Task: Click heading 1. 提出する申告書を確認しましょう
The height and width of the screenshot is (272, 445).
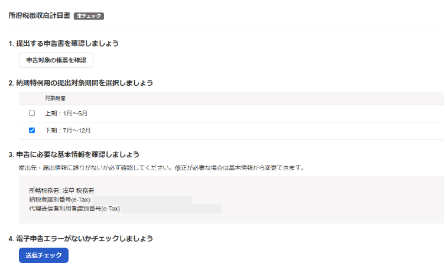Action: click(x=64, y=43)
